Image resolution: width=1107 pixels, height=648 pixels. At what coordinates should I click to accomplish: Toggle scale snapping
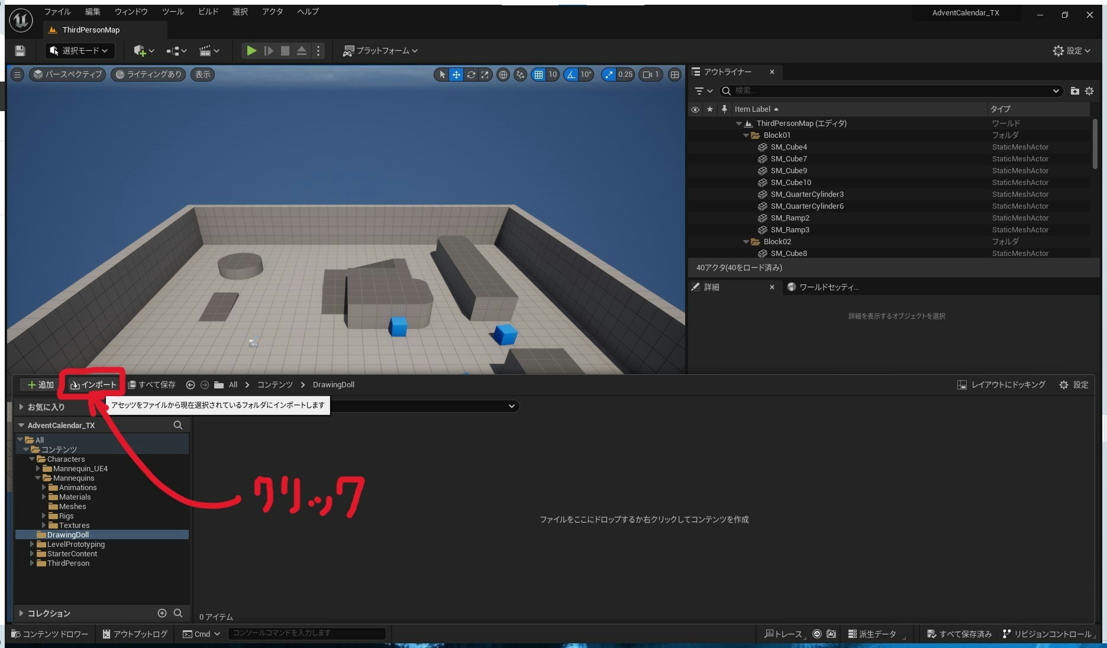click(x=609, y=74)
